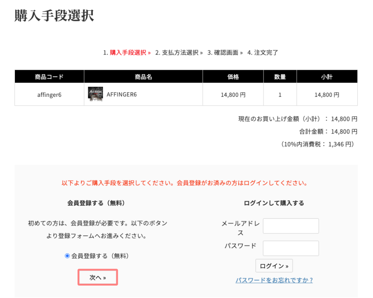The height and width of the screenshot is (298, 373).
Task: Click the 商品名 column header
Action: point(143,77)
